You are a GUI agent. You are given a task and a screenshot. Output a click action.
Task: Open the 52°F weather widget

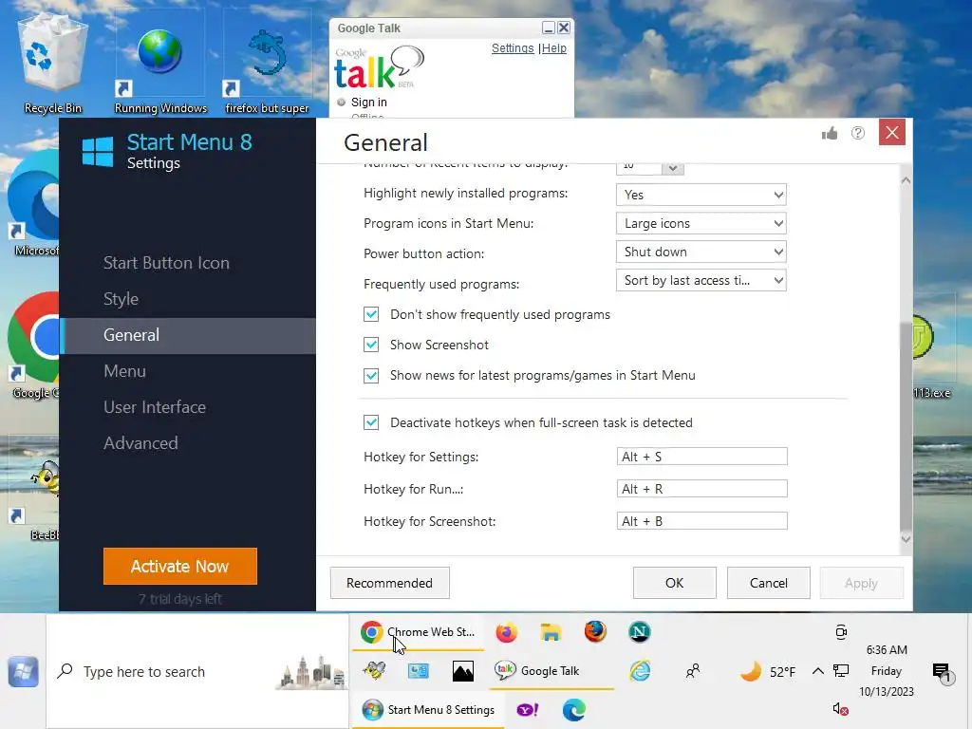pyautogui.click(x=769, y=671)
